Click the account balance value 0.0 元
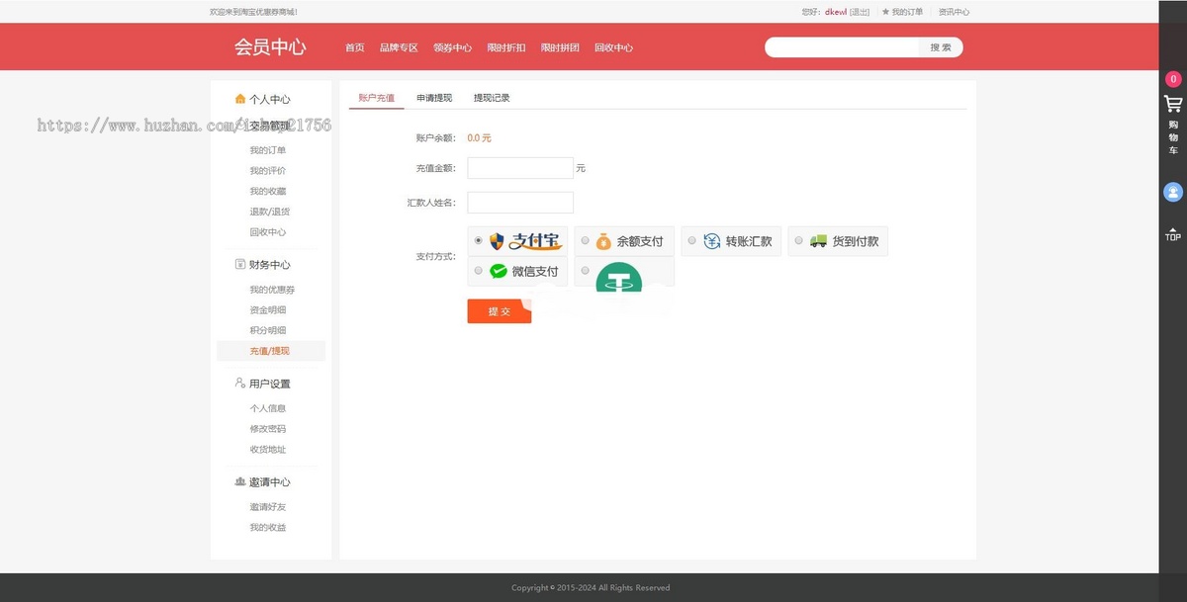 [x=479, y=138]
